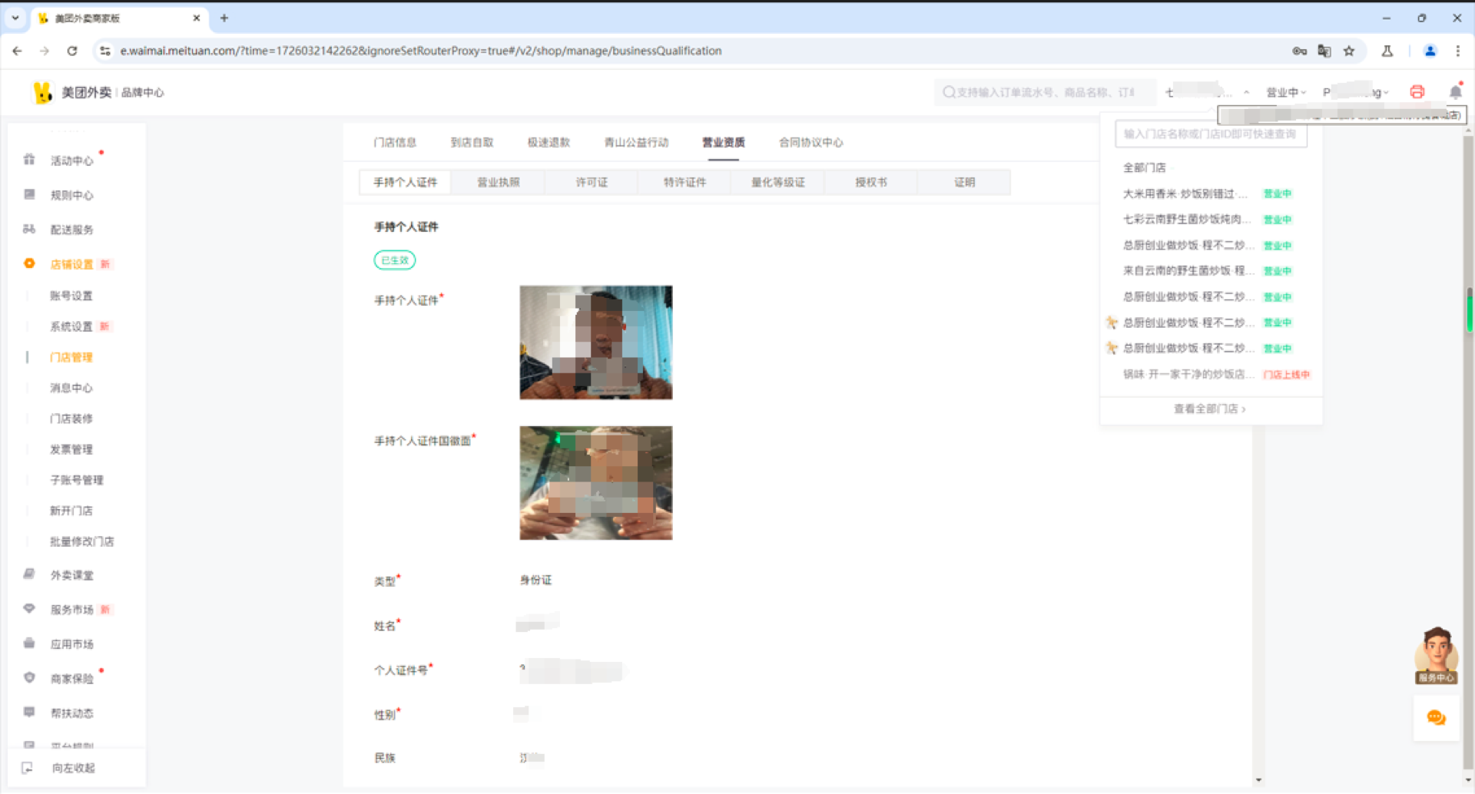The image size is (1475, 794).
Task: Open a new browser tab
Action: [x=224, y=18]
